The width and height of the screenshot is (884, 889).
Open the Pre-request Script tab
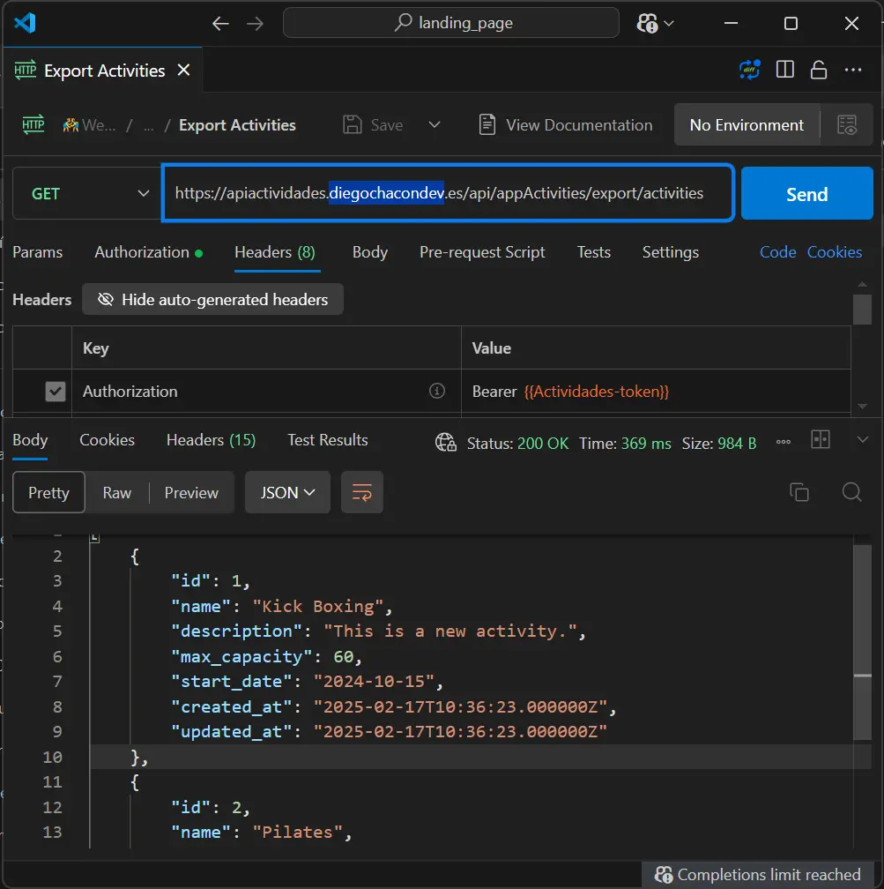point(482,252)
